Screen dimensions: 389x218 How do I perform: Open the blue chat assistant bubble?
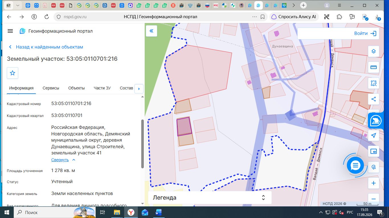point(355,165)
